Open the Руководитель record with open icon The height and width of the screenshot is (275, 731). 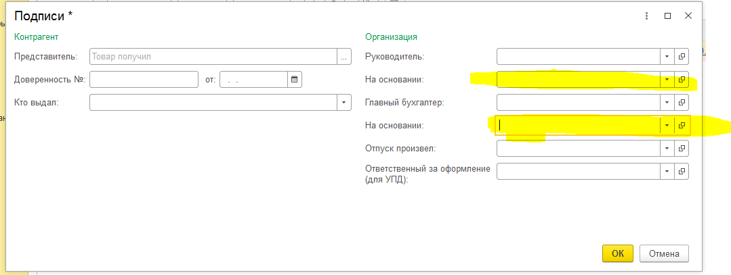(682, 57)
